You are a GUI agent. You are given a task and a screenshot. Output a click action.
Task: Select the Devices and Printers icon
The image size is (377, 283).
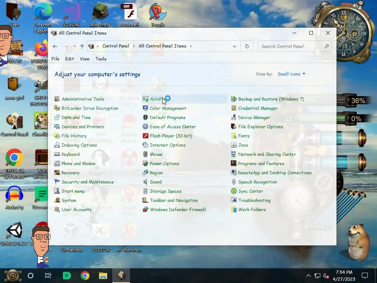click(57, 127)
